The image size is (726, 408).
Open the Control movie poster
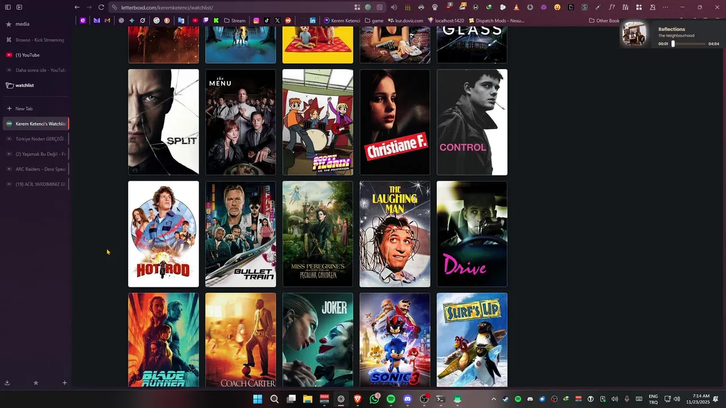click(472, 122)
